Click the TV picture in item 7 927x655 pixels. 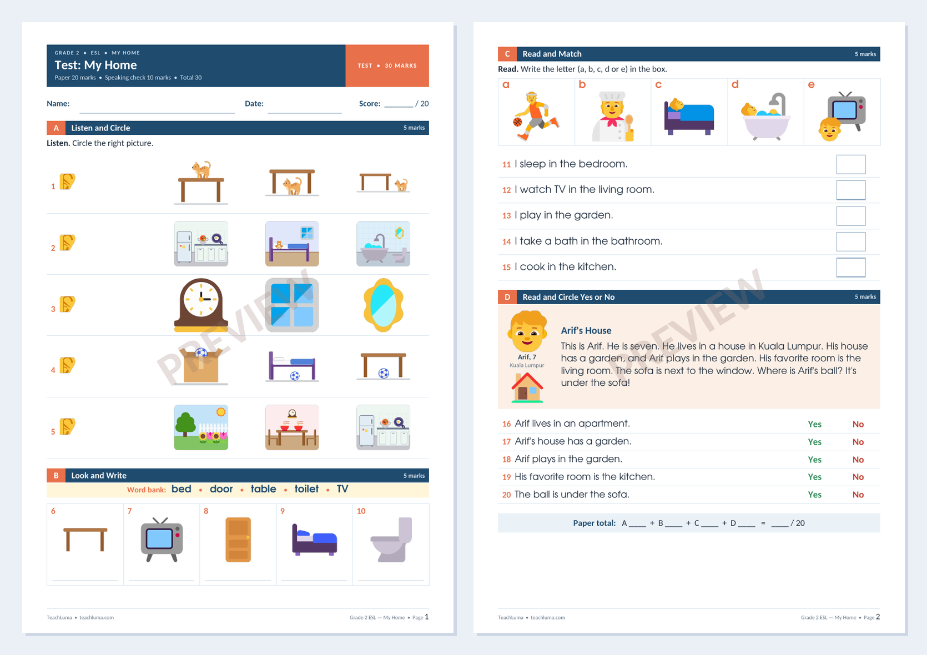(162, 540)
